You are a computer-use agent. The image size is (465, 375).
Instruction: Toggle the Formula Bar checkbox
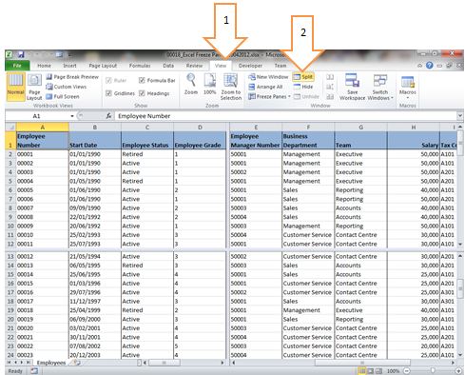click(x=142, y=80)
